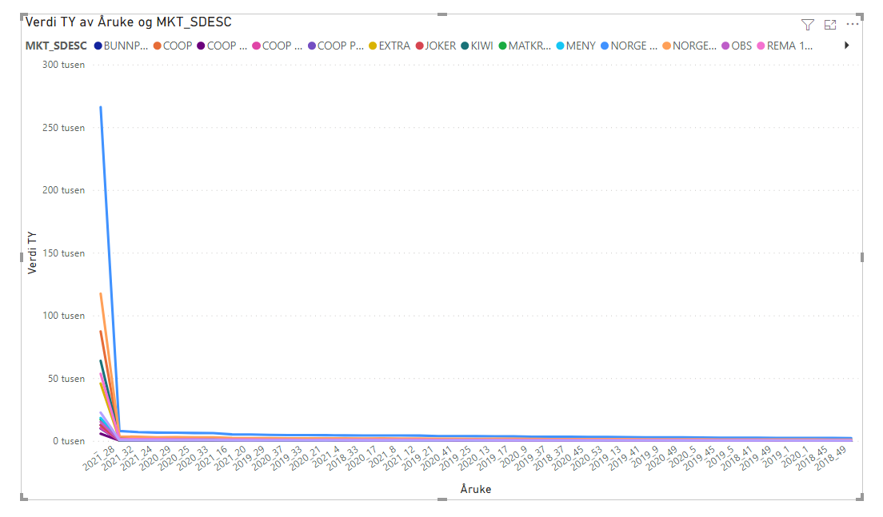
Task: Click the 100 tusen y-axis label
Action: pyautogui.click(x=64, y=316)
